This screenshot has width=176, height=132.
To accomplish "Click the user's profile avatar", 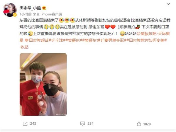I will tap(10, 10).
